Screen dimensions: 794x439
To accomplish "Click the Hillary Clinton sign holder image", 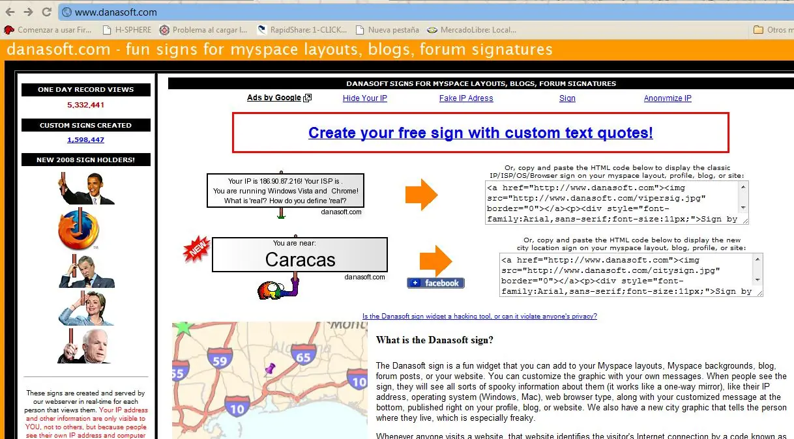I will [x=86, y=307].
